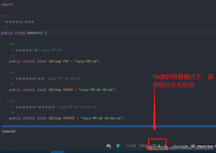216x153 pixels.
Task: Click DateUtil in the breadcrumb bar
Action: 9,131
